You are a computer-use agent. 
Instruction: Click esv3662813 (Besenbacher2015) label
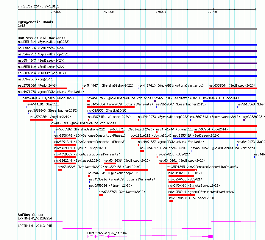[215, 117]
